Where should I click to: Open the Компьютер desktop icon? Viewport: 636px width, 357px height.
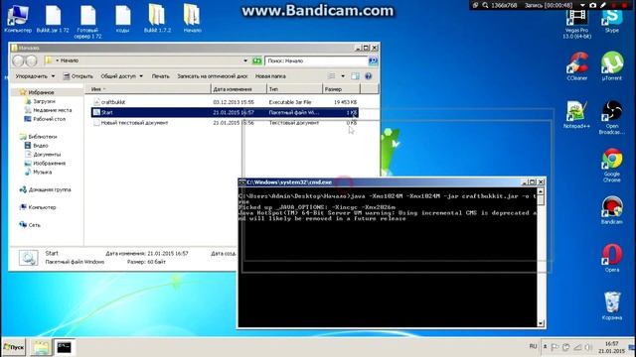17,19
